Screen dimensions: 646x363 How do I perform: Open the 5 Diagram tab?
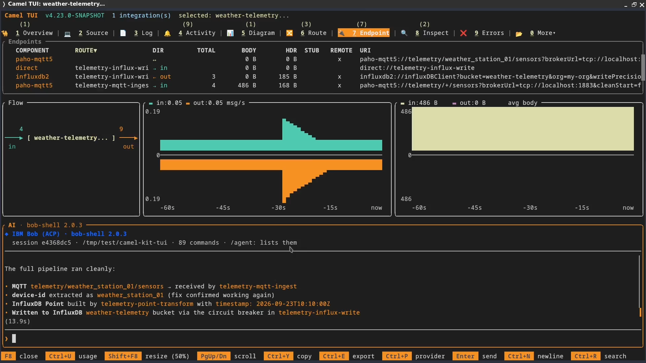coord(258,33)
